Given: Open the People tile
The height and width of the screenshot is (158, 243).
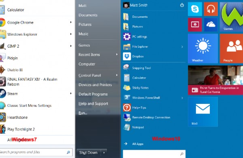Looking at the screenshot, I should coord(231,48).
